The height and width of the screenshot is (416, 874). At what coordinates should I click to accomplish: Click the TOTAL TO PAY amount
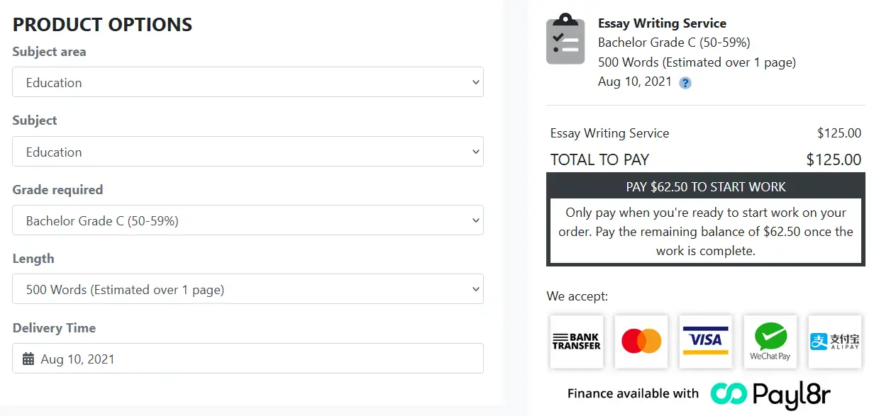[834, 159]
